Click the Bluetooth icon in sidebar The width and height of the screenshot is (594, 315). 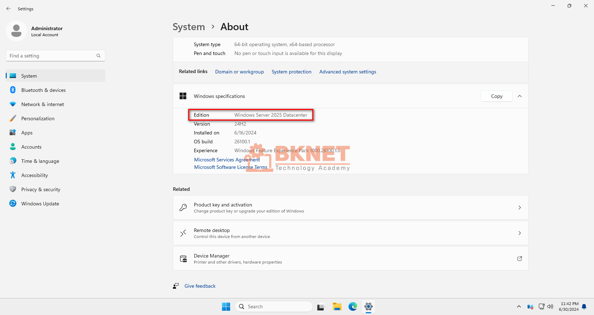point(13,90)
